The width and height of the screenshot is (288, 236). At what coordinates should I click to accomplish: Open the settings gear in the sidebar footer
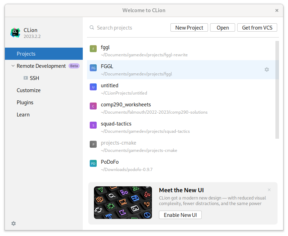tap(14, 223)
